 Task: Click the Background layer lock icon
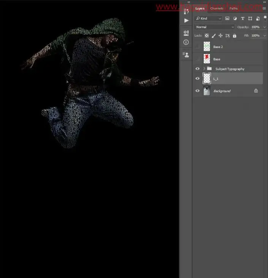(x=256, y=91)
